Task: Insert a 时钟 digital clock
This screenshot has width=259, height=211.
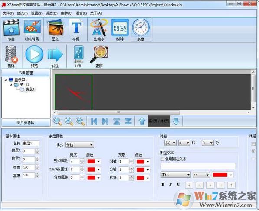Action: (120, 30)
